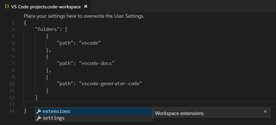Click the closing square bracket on line 12
Image resolution: width=276 pixels, height=125 pixels.
[x=36, y=97]
